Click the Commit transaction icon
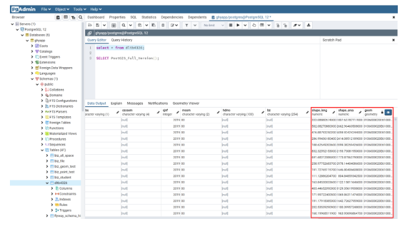 coord(278,25)
